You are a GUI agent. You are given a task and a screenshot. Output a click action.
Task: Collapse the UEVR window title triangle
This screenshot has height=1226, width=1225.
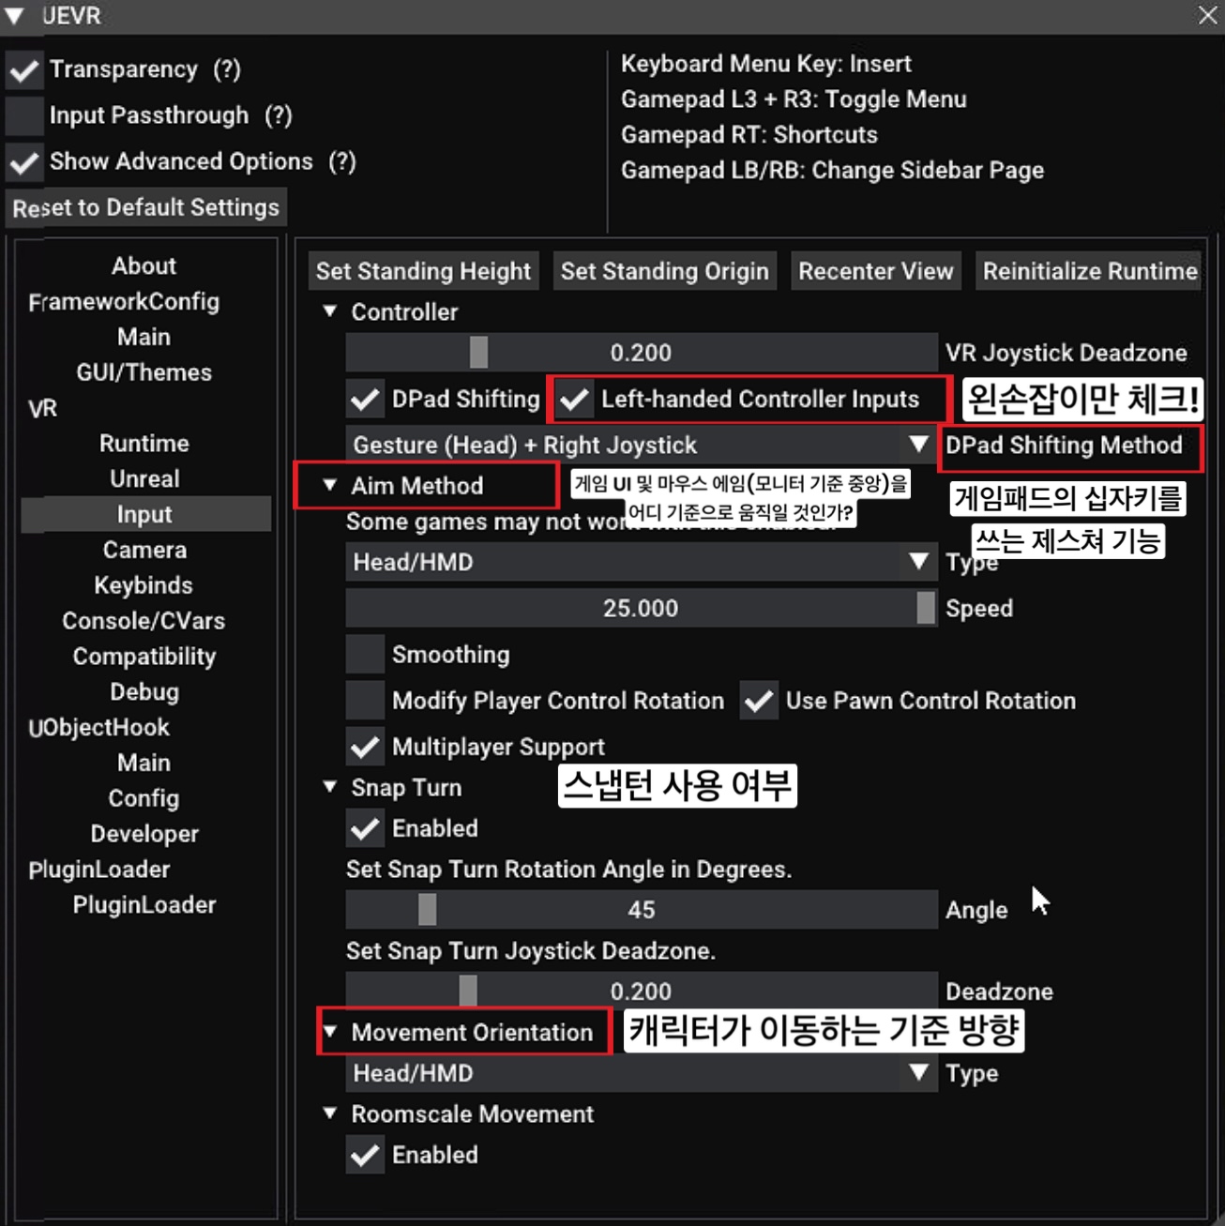pos(15,16)
